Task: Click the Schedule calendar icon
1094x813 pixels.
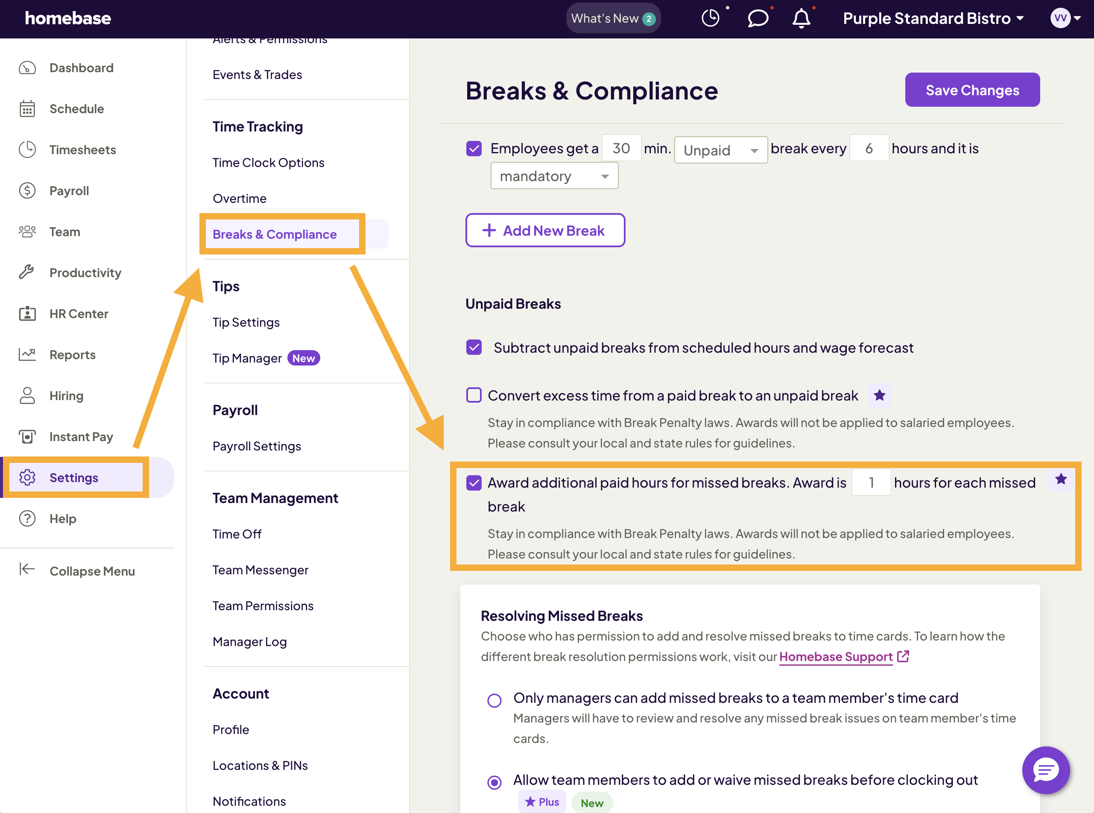Action: pos(27,109)
